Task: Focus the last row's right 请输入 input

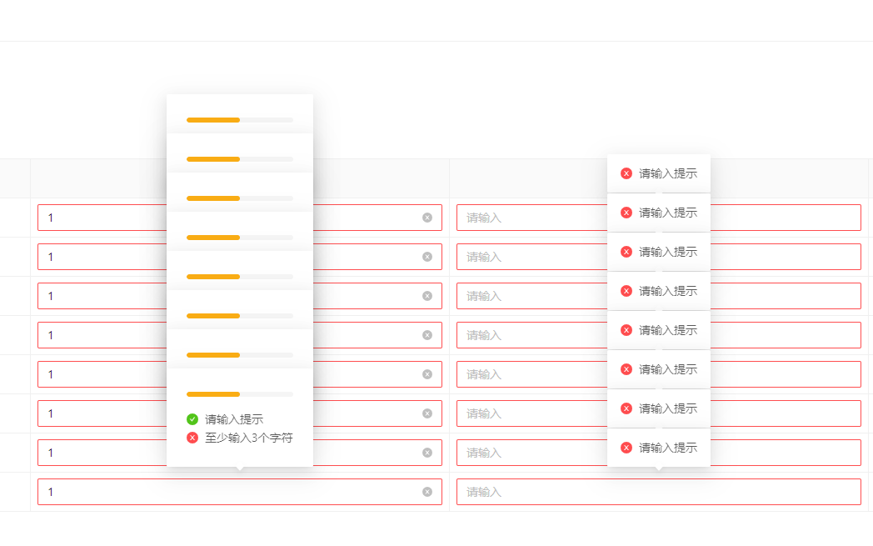Action: pyautogui.click(x=659, y=492)
